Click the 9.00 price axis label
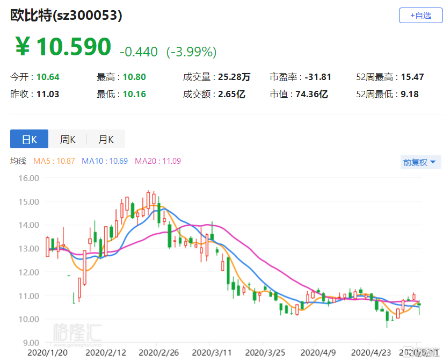The height and width of the screenshot is (361, 443). 31,343
